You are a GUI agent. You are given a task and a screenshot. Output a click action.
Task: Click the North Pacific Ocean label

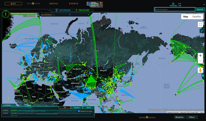point(167,86)
